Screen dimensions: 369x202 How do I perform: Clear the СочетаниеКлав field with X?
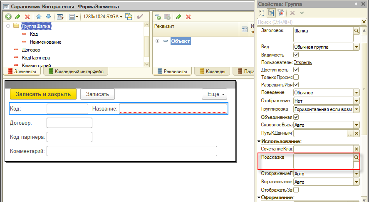coord(356,149)
